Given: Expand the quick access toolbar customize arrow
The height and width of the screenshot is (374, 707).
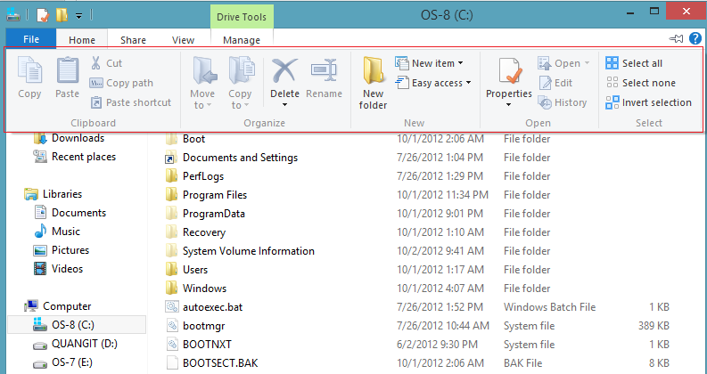Looking at the screenshot, I should pyautogui.click(x=79, y=16).
